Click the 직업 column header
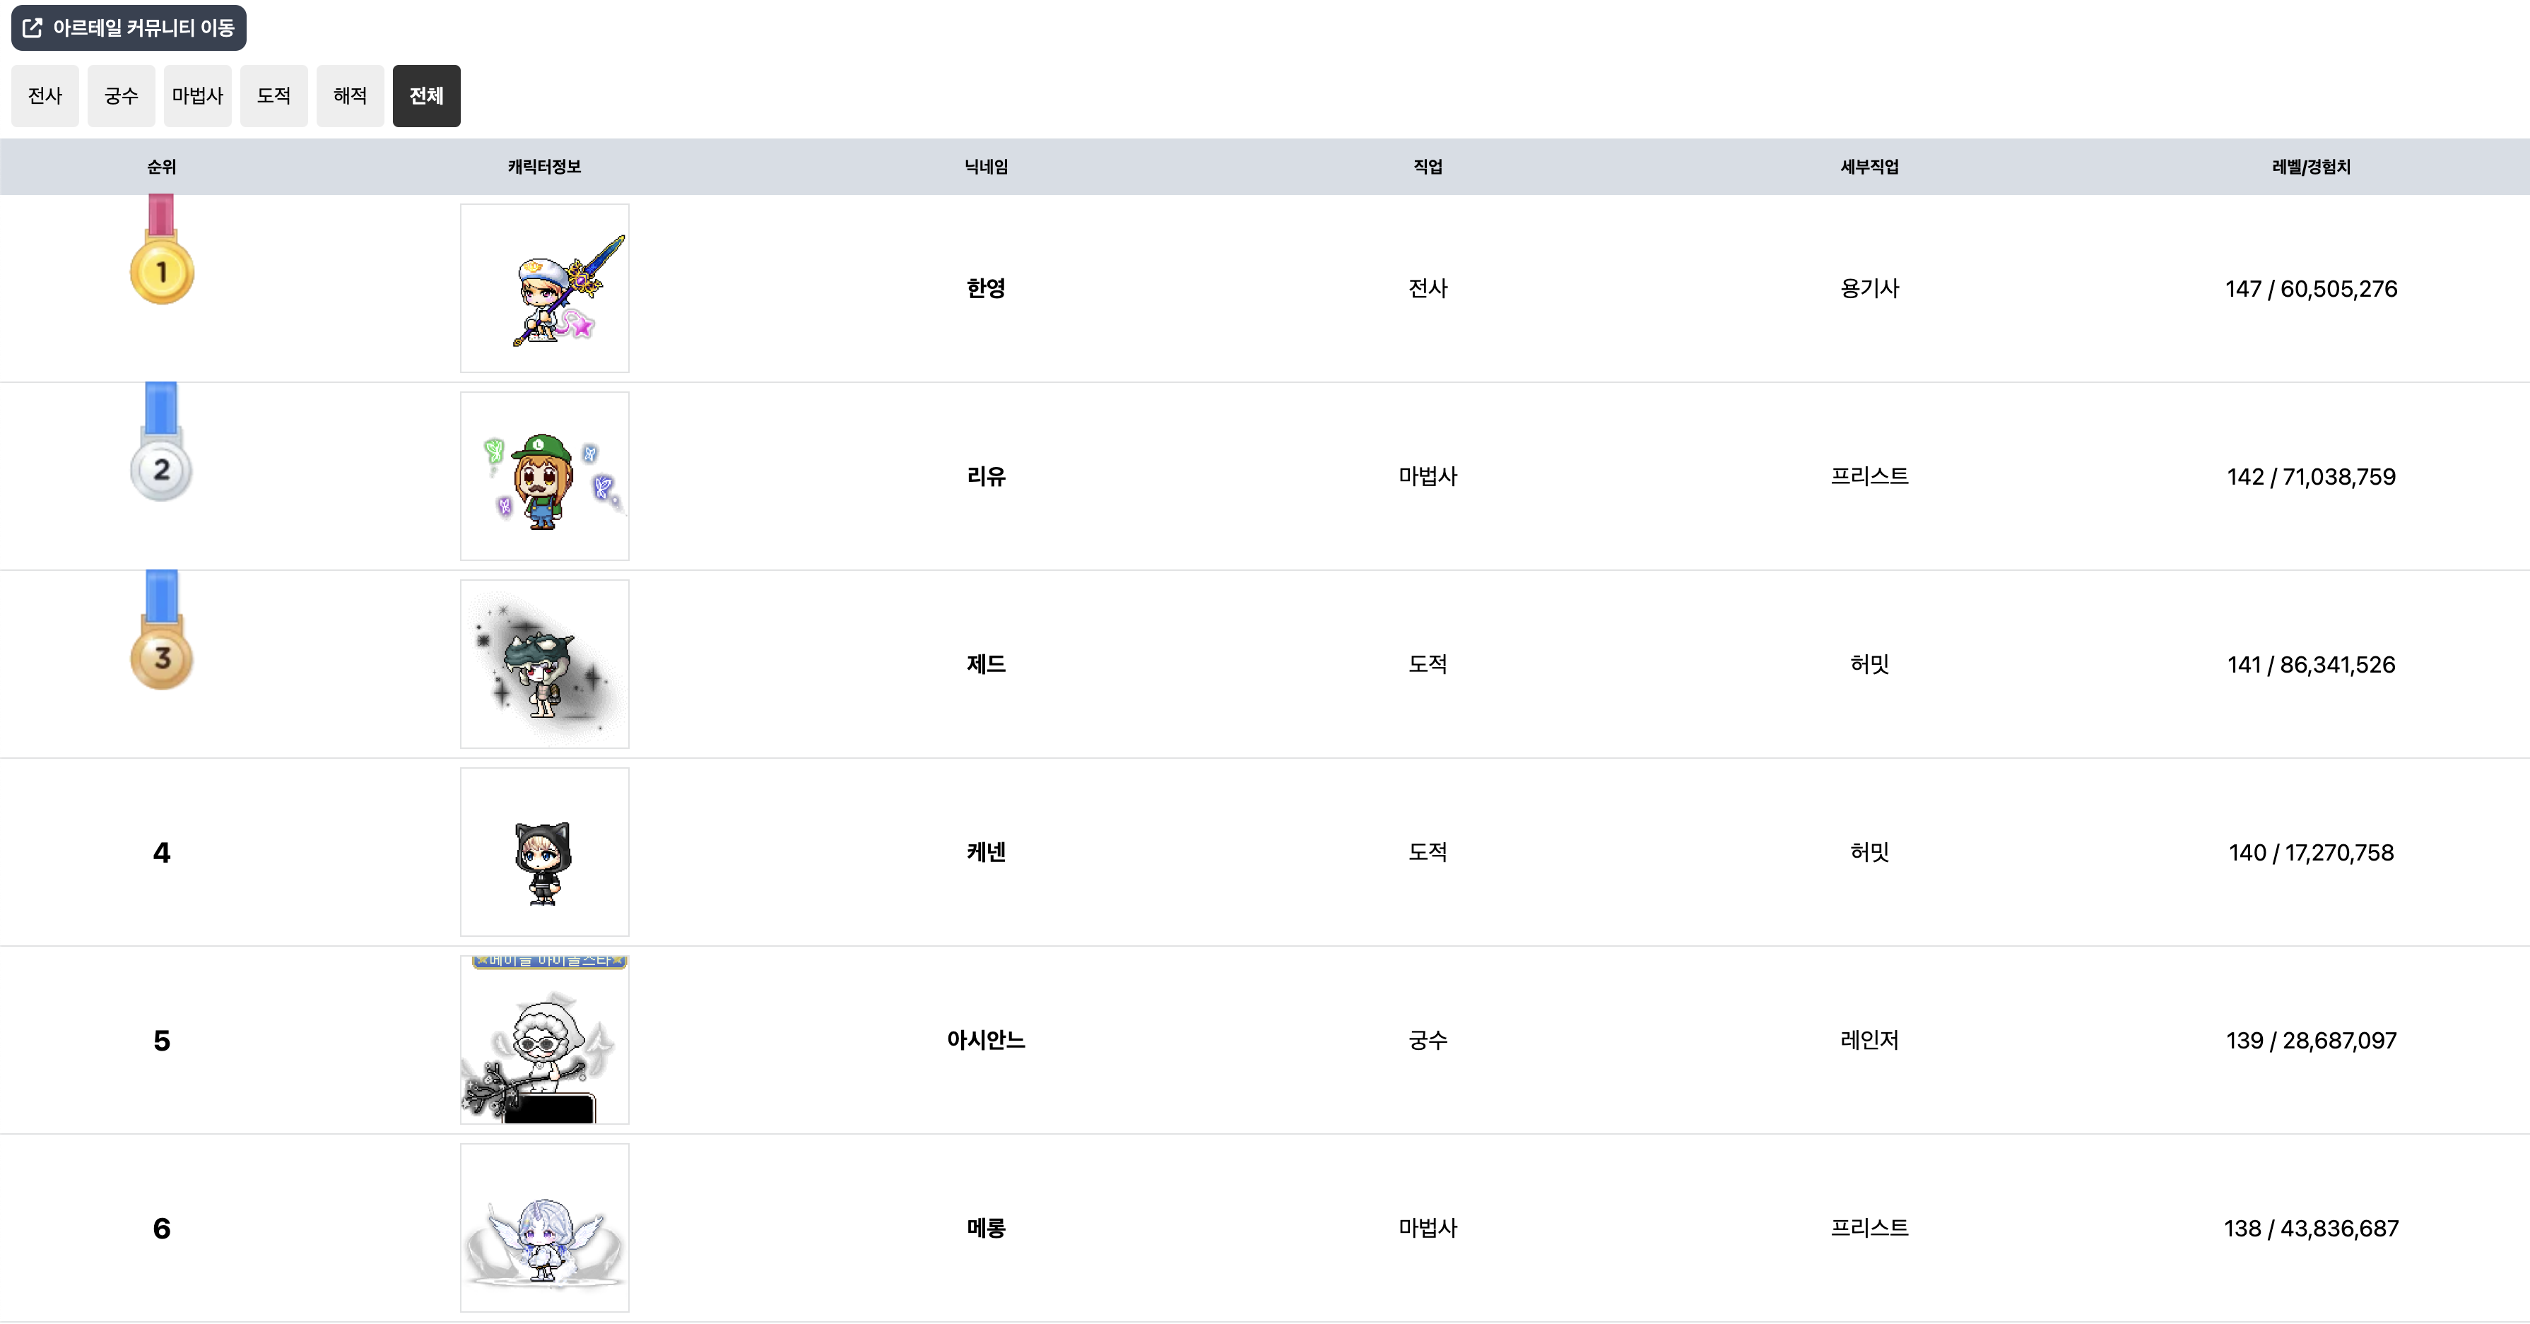Image resolution: width=2530 pixels, height=1324 pixels. coord(1428,167)
